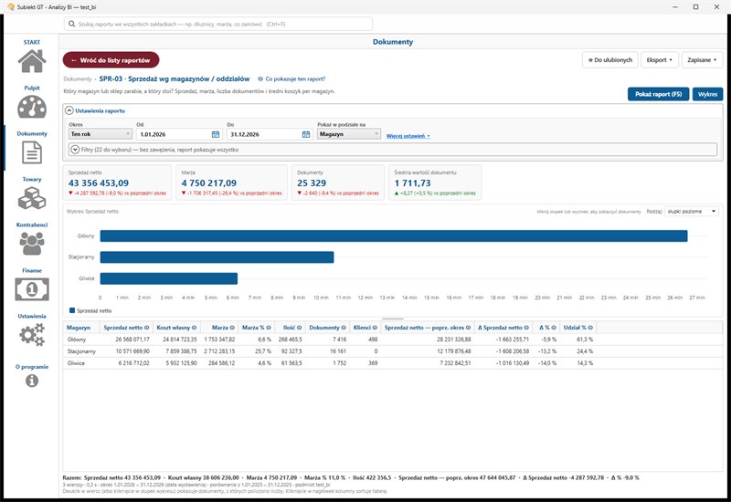Click splitter handle between chart and table
Screen dimensions: 731x502
coord(393,319)
